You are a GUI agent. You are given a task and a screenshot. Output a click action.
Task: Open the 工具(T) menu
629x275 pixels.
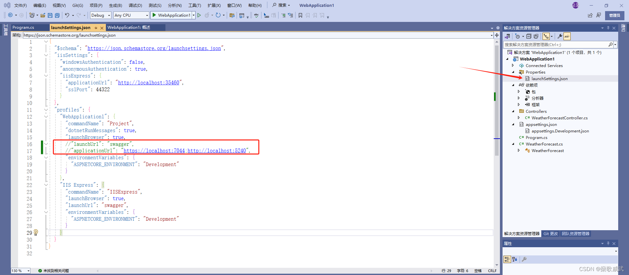coord(195,5)
